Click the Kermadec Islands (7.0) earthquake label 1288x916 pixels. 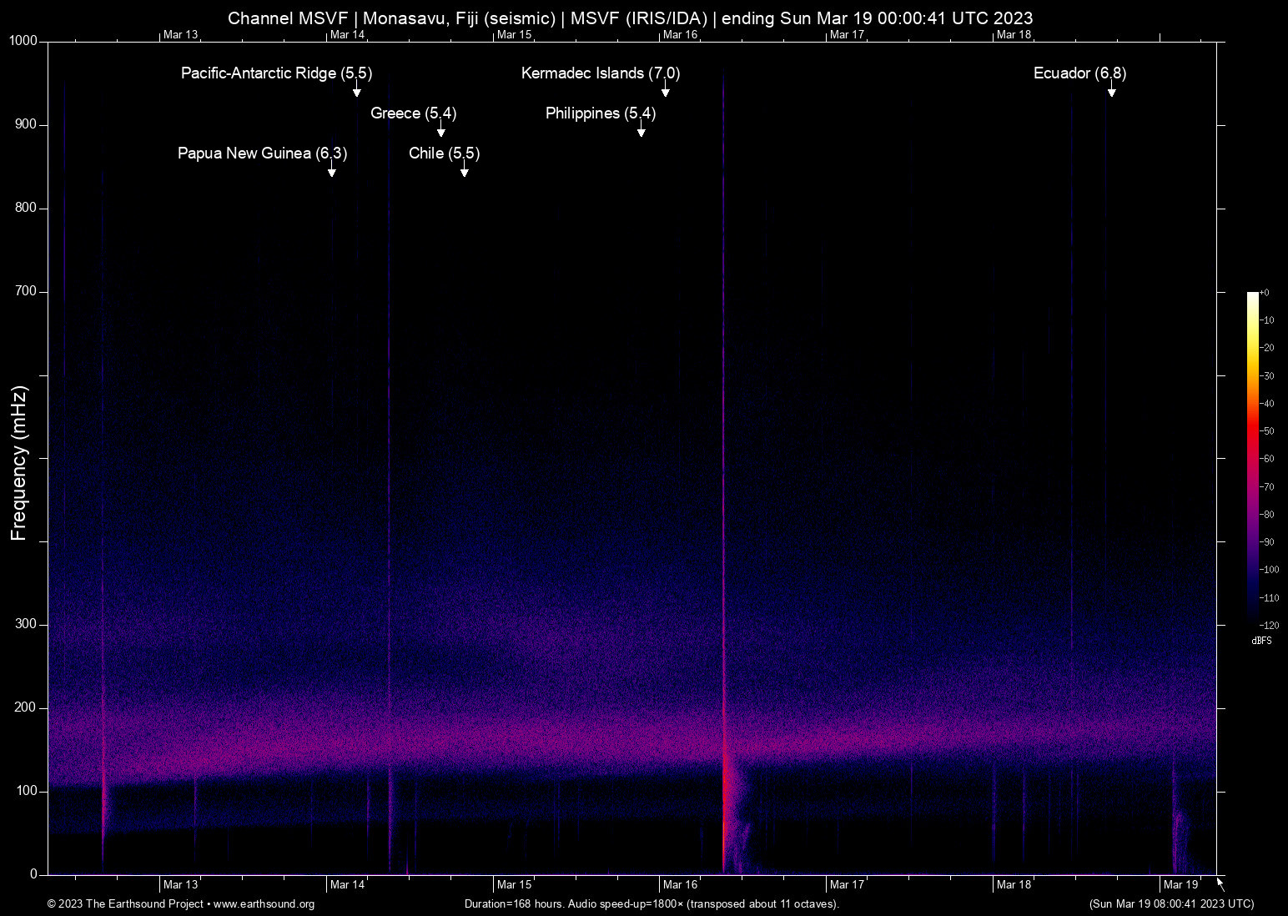(x=600, y=73)
